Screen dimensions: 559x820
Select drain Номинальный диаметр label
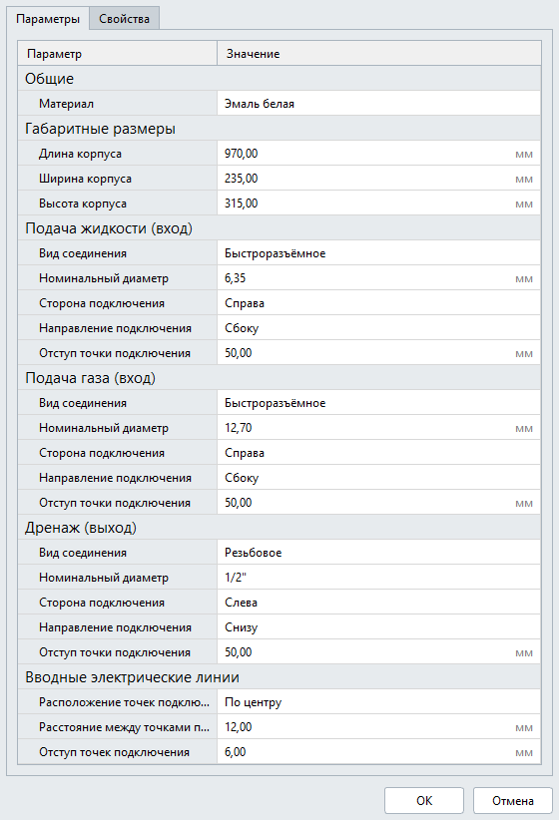tap(104, 578)
